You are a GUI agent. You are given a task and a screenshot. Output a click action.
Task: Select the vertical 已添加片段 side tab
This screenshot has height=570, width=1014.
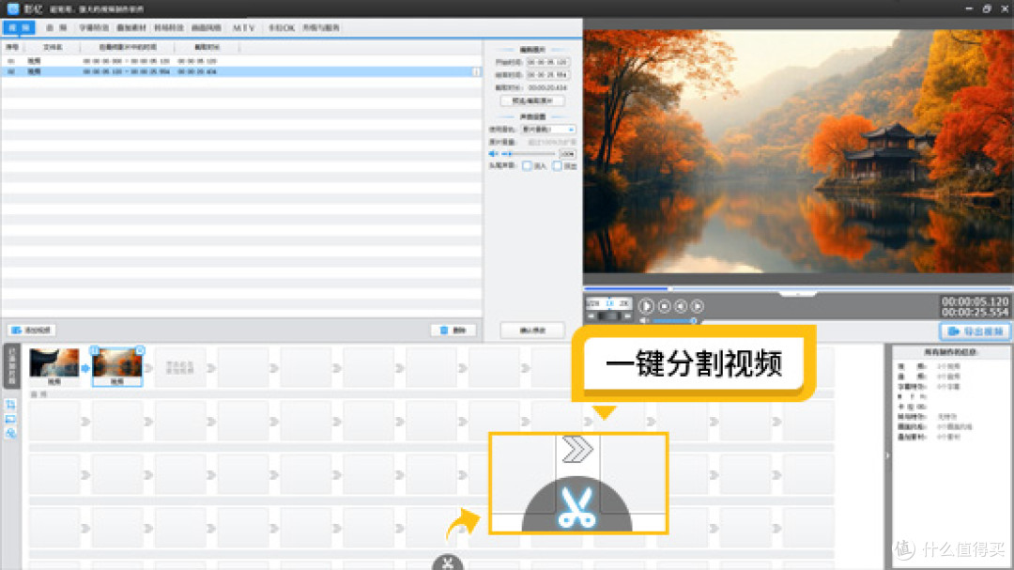tap(11, 366)
